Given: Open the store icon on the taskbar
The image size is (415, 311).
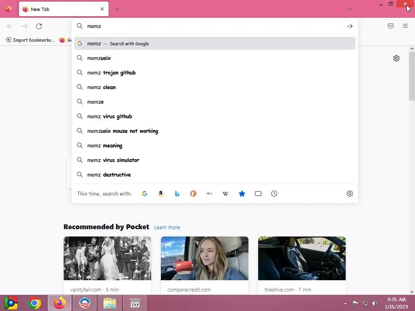Looking at the screenshot, I should pyautogui.click(x=135, y=303).
